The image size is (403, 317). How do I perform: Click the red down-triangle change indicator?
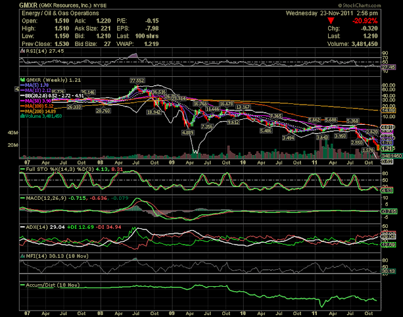[331, 21]
